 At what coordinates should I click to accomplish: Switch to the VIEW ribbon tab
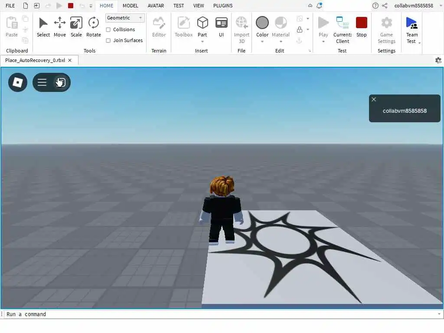[199, 6]
